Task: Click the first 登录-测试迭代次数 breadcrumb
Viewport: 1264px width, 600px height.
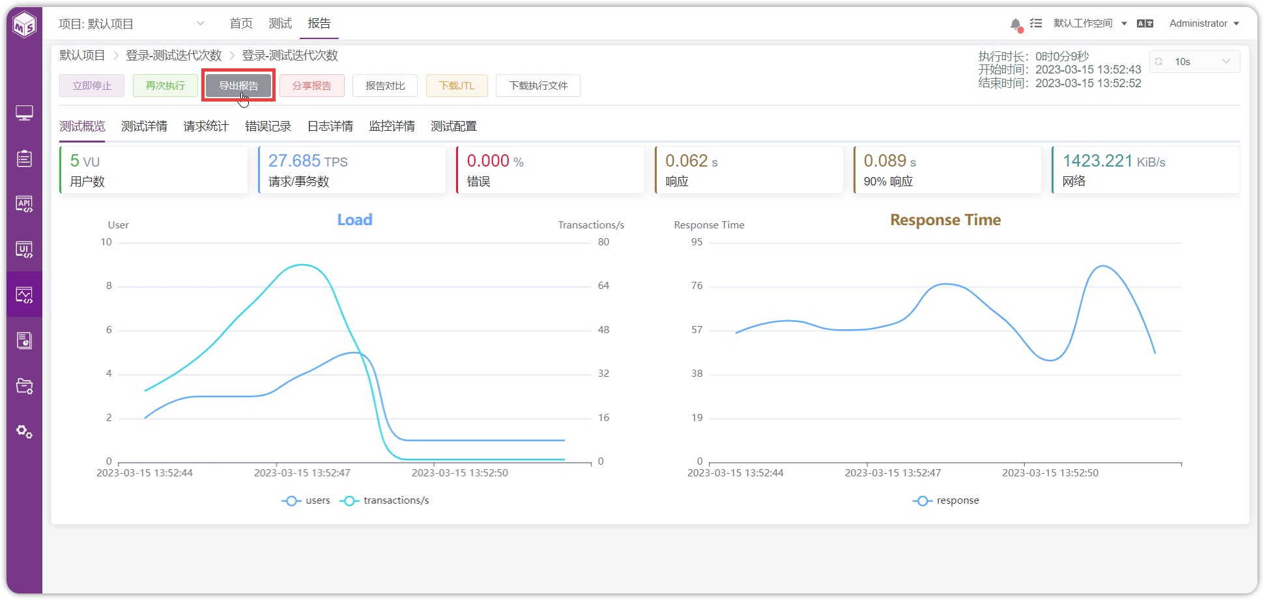Action: coord(174,55)
